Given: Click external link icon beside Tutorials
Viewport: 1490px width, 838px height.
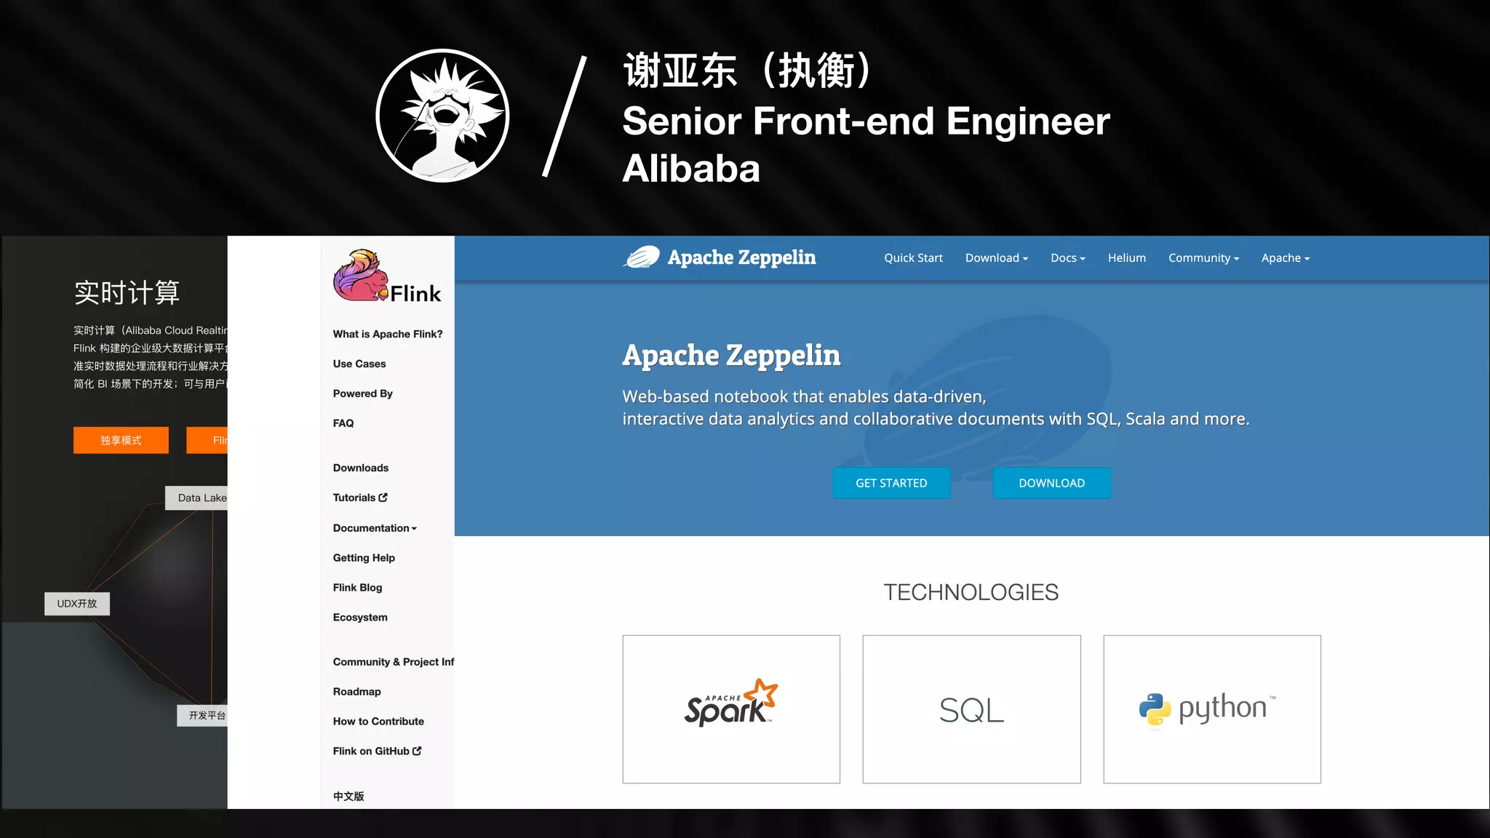Looking at the screenshot, I should click(x=383, y=498).
